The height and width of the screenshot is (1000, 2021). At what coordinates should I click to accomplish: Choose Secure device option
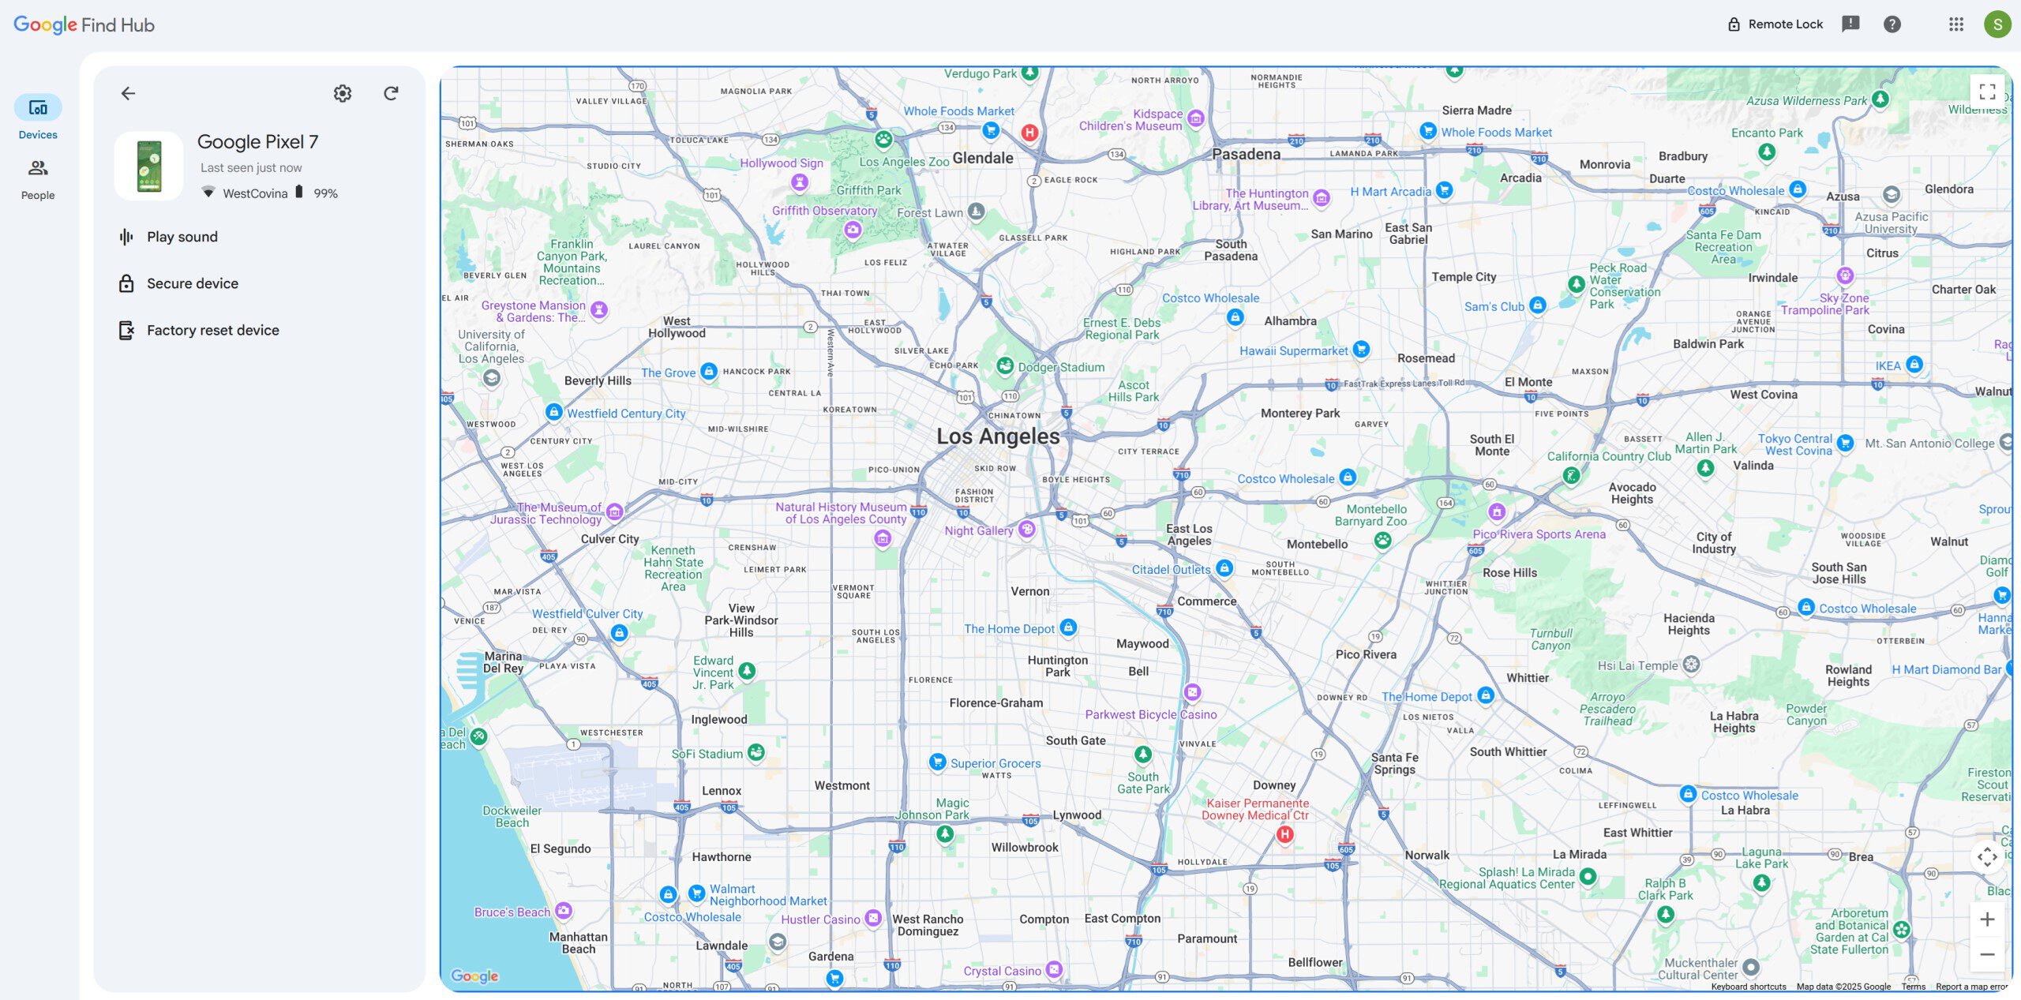click(x=192, y=283)
